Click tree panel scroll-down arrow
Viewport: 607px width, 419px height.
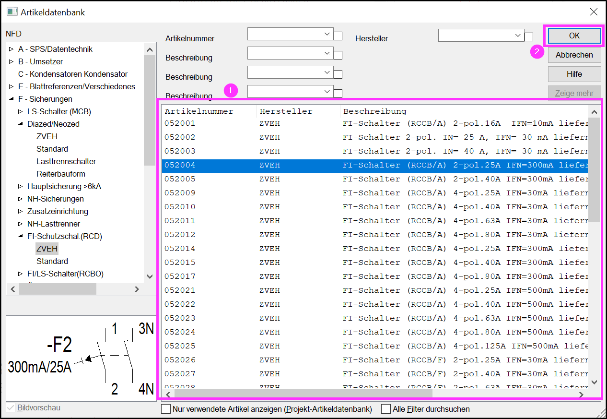(149, 276)
